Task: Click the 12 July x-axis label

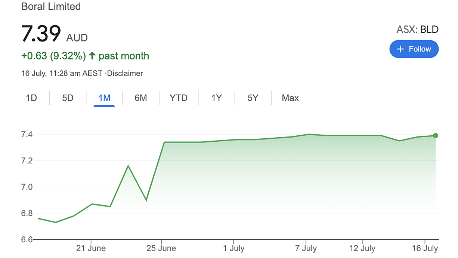Action: coord(362,248)
